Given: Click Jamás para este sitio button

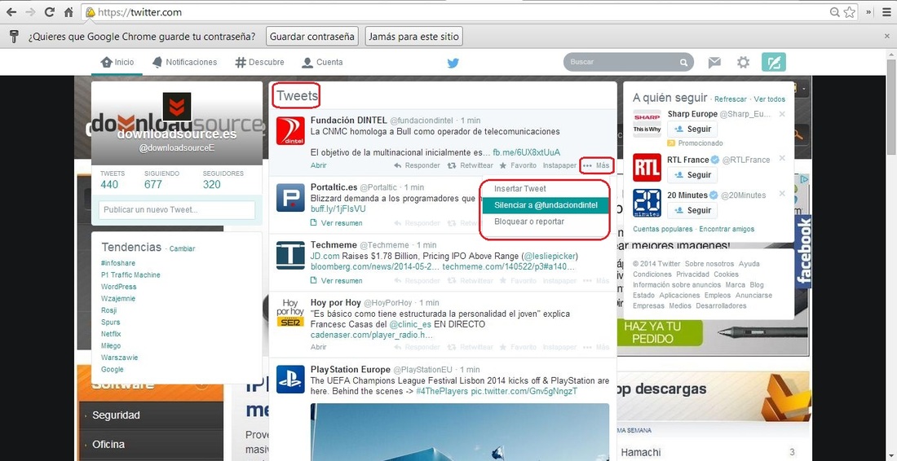Looking at the screenshot, I should pos(413,37).
